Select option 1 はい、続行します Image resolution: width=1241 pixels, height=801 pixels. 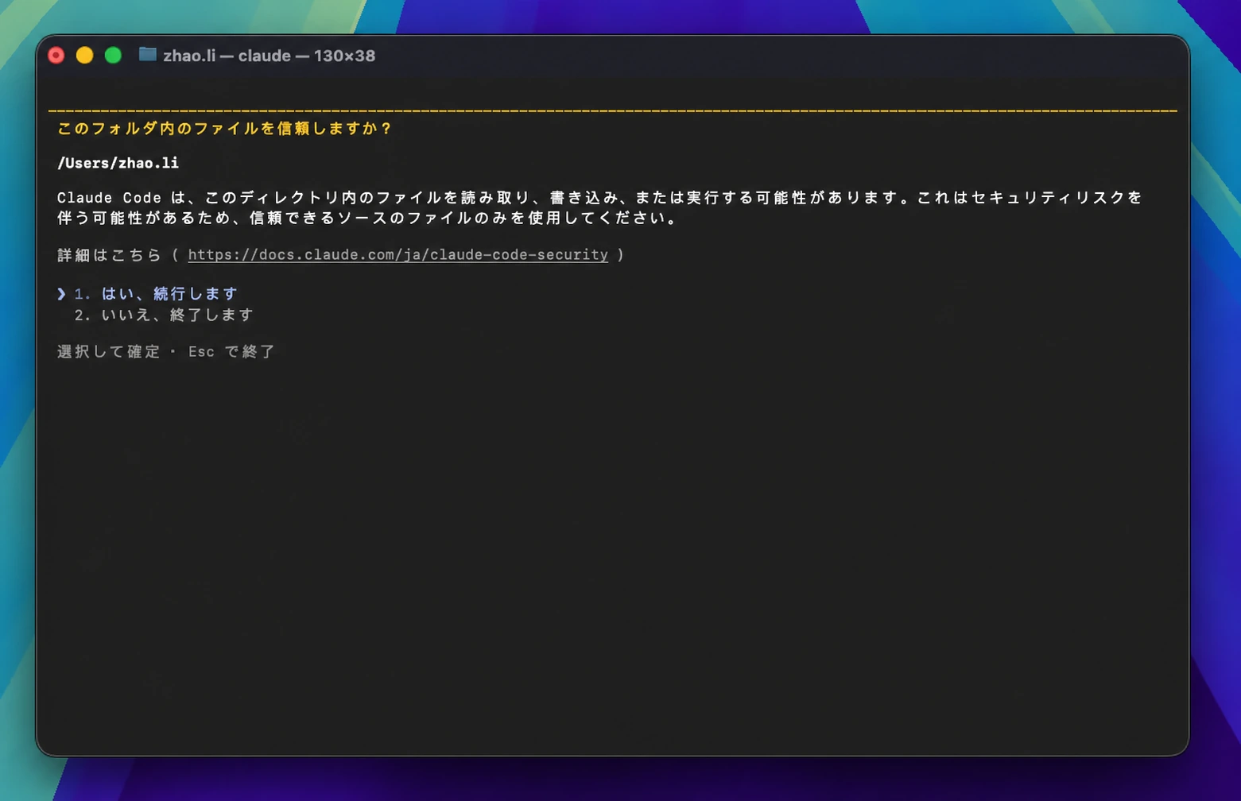coord(156,294)
